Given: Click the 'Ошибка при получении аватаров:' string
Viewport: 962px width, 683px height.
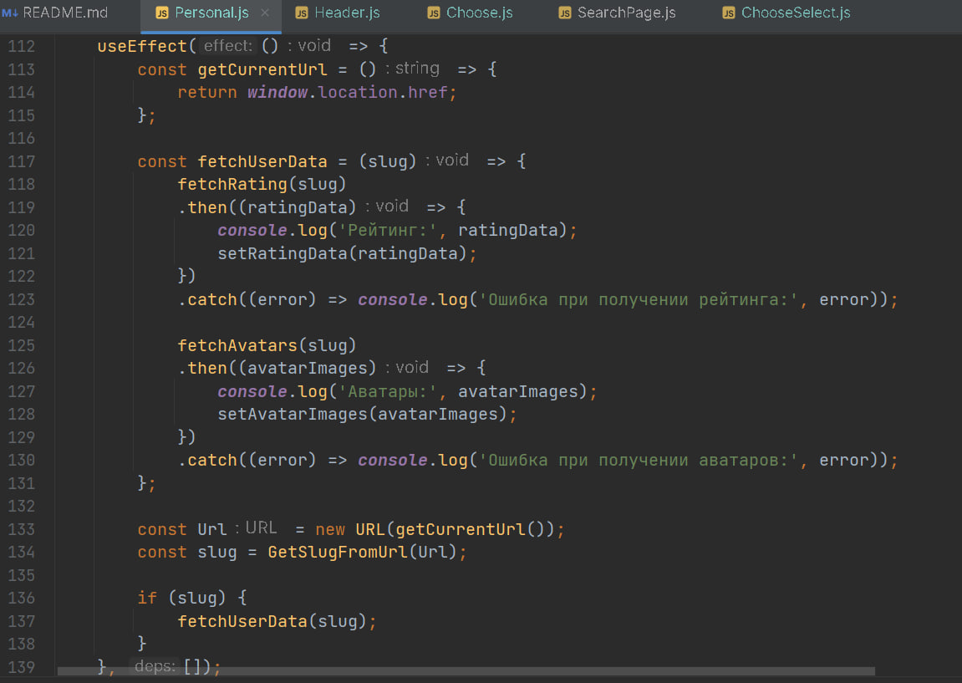Looking at the screenshot, I should [638, 461].
